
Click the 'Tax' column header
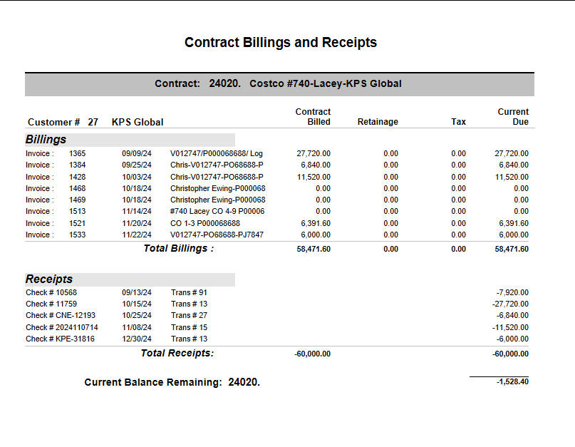[x=458, y=122]
